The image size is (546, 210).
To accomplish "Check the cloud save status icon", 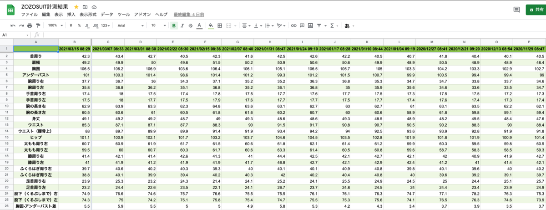I will pos(94,7).
